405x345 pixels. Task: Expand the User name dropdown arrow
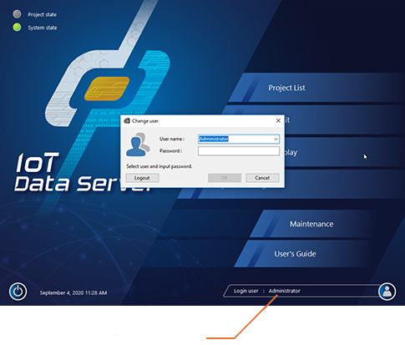(276, 139)
